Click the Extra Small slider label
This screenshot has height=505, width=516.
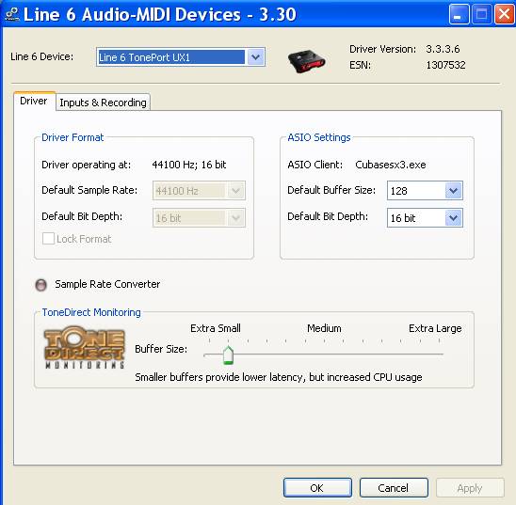pyautogui.click(x=216, y=328)
